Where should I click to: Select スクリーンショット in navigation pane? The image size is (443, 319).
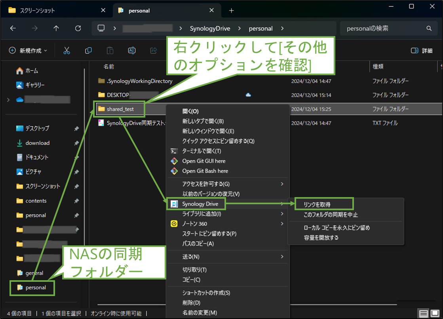[38, 186]
